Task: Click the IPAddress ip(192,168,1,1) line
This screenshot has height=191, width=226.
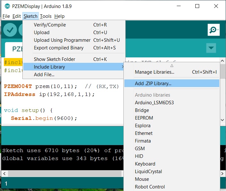Action: 49,94
